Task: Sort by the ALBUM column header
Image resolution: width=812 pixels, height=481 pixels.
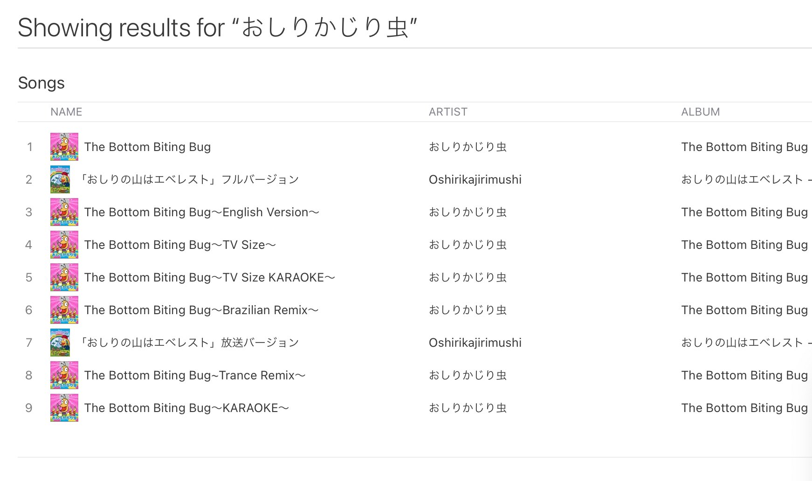Action: (700, 112)
